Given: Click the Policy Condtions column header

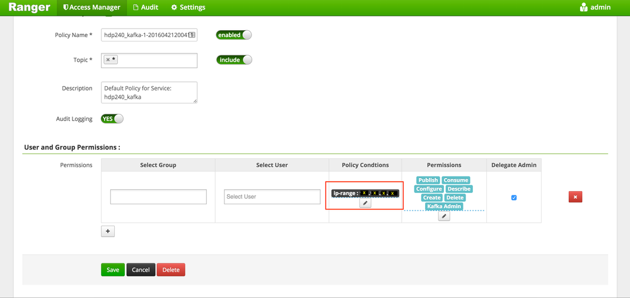Looking at the screenshot, I should pos(365,165).
